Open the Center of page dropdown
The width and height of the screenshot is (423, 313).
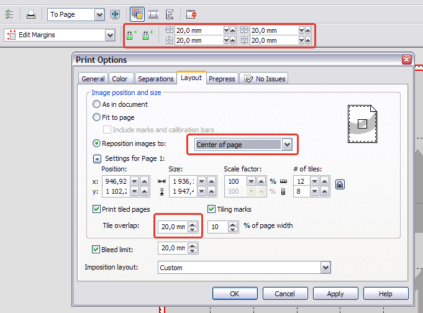coord(287,145)
